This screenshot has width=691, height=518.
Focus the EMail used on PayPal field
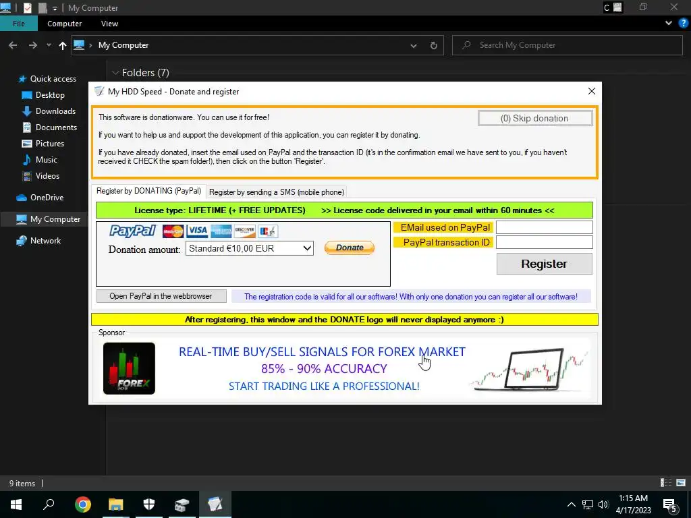[545, 227]
